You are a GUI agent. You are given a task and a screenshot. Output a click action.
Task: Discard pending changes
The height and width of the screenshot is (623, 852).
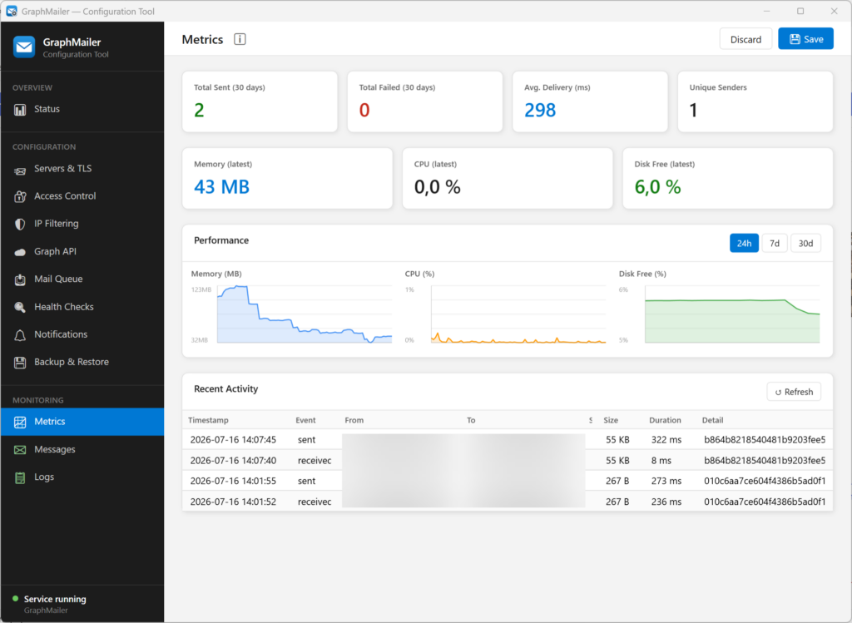(745, 39)
